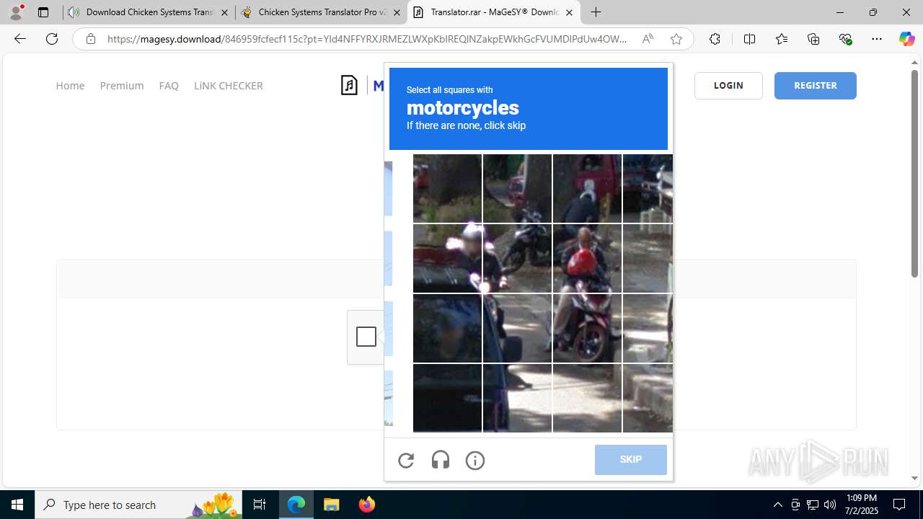Image resolution: width=923 pixels, height=519 pixels.
Task: Select captcha tile with white helmet person
Action: 447,258
